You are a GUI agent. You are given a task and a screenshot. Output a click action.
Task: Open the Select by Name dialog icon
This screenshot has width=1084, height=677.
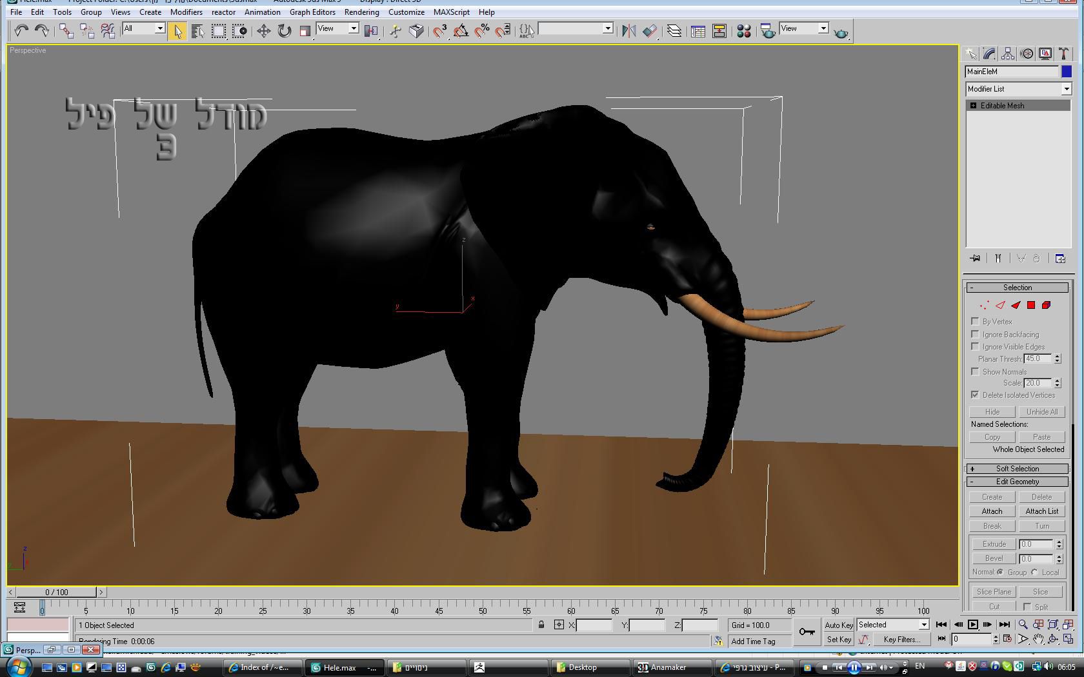click(198, 30)
